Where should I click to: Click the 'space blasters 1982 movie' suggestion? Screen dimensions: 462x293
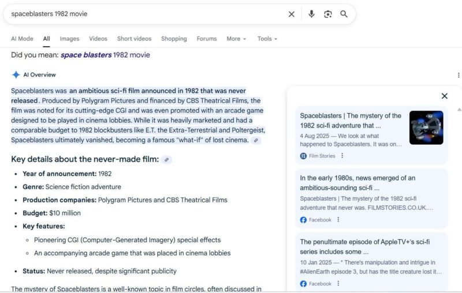click(105, 55)
